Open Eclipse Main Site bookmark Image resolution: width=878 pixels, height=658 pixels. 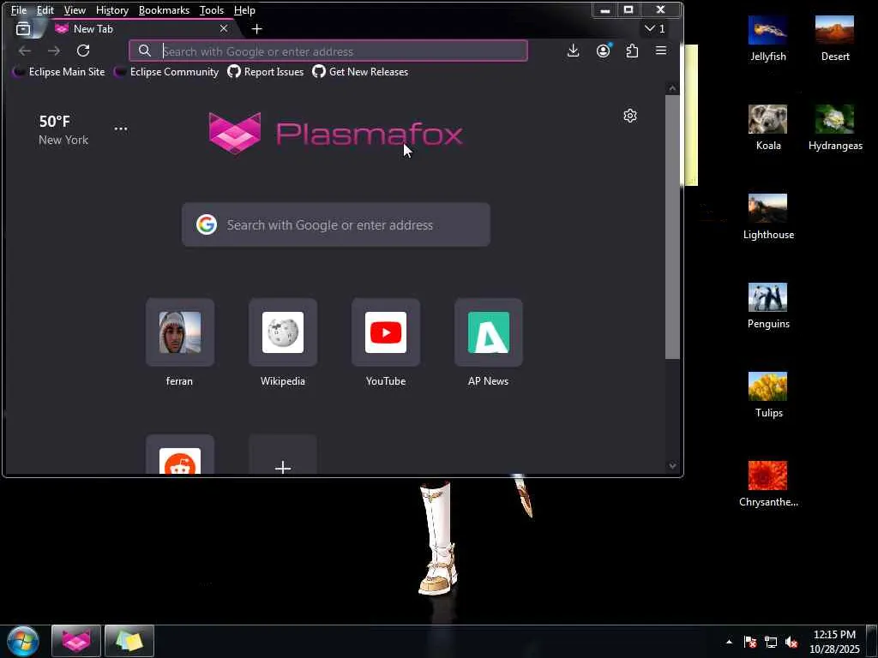pos(59,72)
